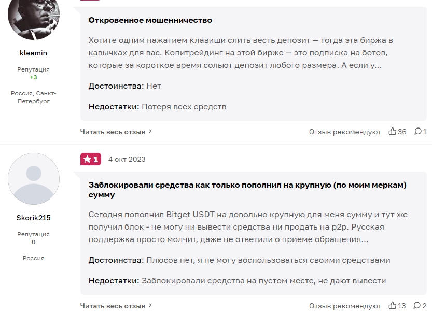The height and width of the screenshot is (312, 432).
Task: Open review titled 'Откровенное мошенничество'
Action: (x=150, y=20)
